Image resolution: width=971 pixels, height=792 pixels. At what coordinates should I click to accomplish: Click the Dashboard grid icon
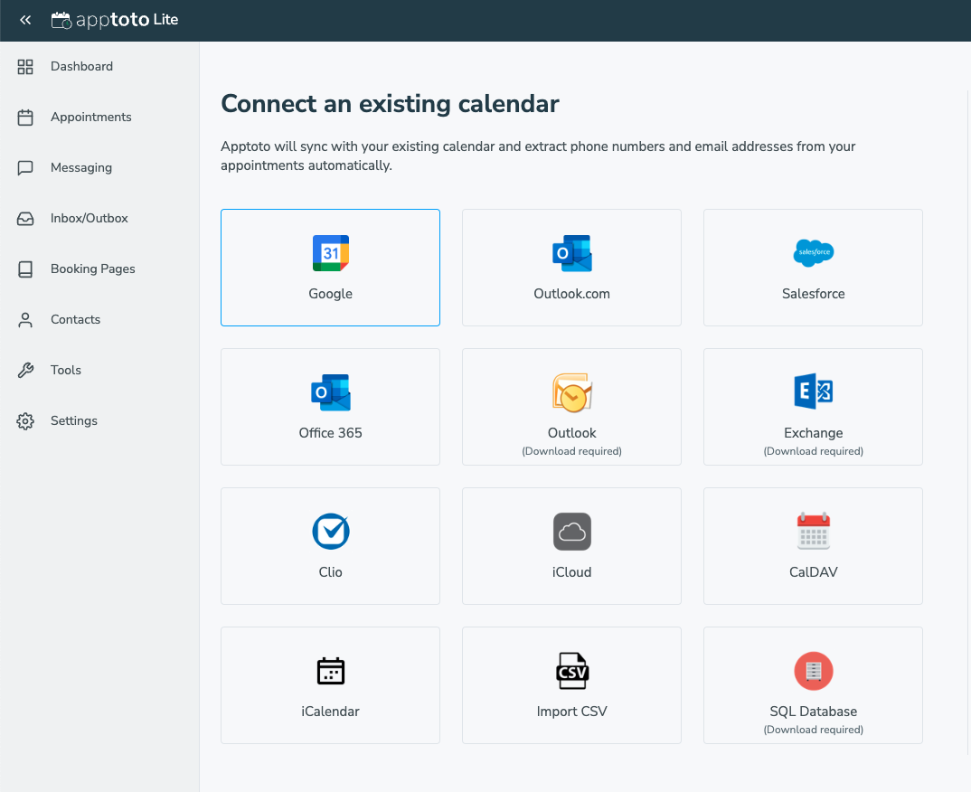(x=25, y=67)
